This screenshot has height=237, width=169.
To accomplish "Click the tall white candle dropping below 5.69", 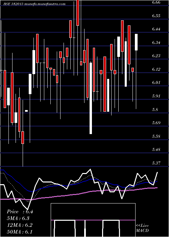I will (91, 98).
